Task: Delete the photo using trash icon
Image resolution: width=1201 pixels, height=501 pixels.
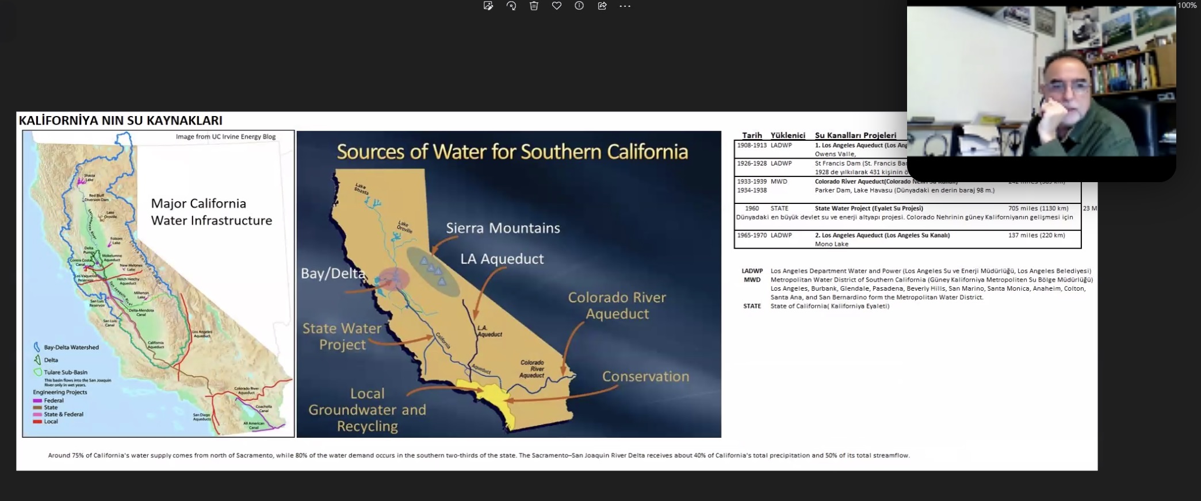Action: [x=534, y=6]
